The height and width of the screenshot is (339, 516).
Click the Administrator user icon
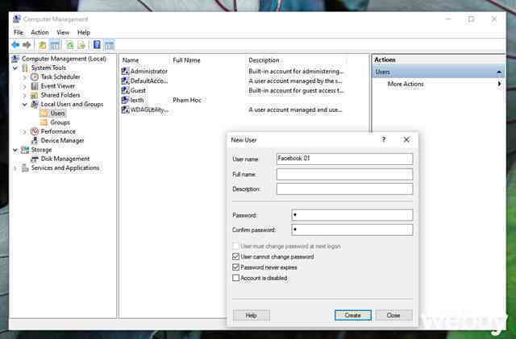click(125, 71)
